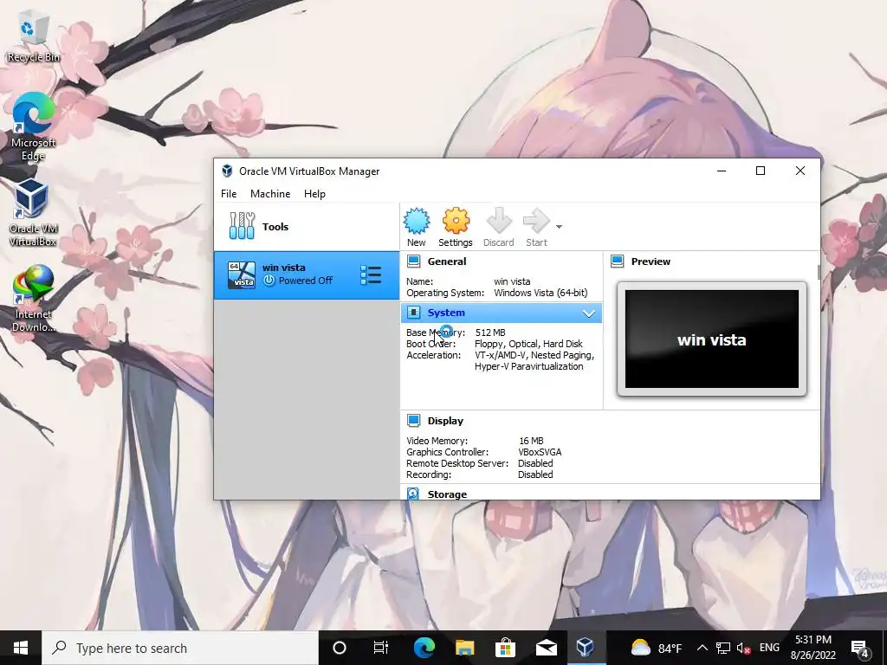Click the VirtualBox taskbar icon

(x=585, y=648)
